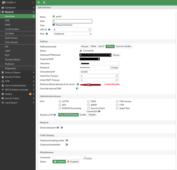Click the Role info icon

[47, 34]
